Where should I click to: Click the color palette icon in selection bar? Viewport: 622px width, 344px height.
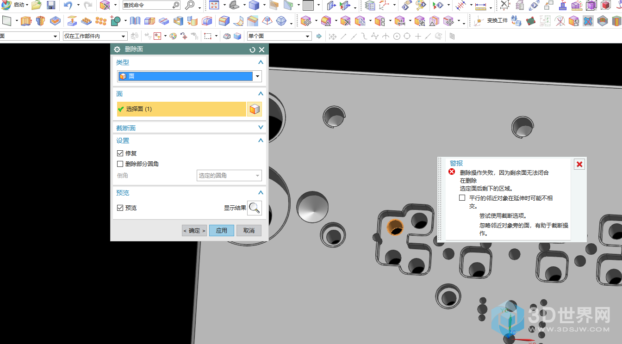click(173, 36)
